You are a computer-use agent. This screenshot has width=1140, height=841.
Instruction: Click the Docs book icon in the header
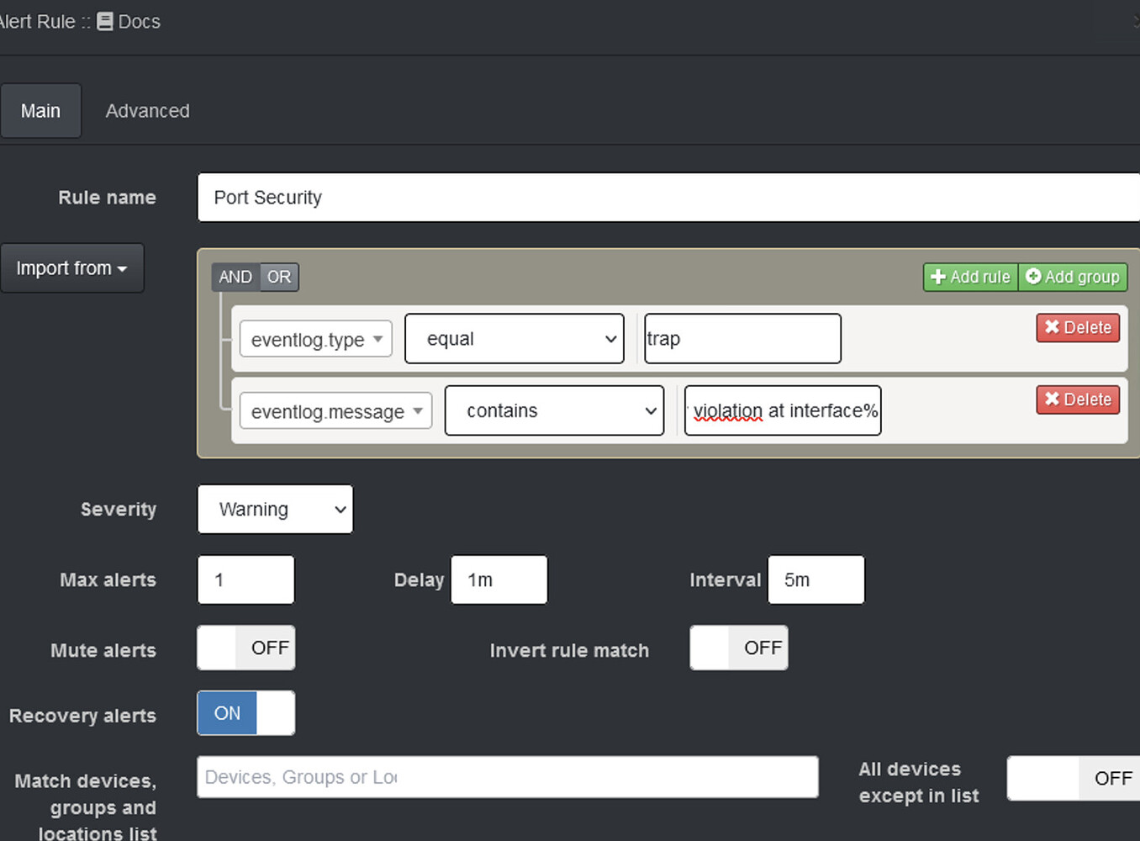point(104,21)
